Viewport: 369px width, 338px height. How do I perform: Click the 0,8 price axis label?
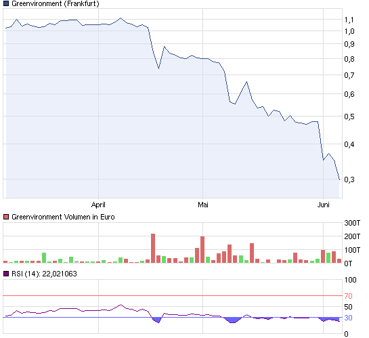[x=349, y=59]
